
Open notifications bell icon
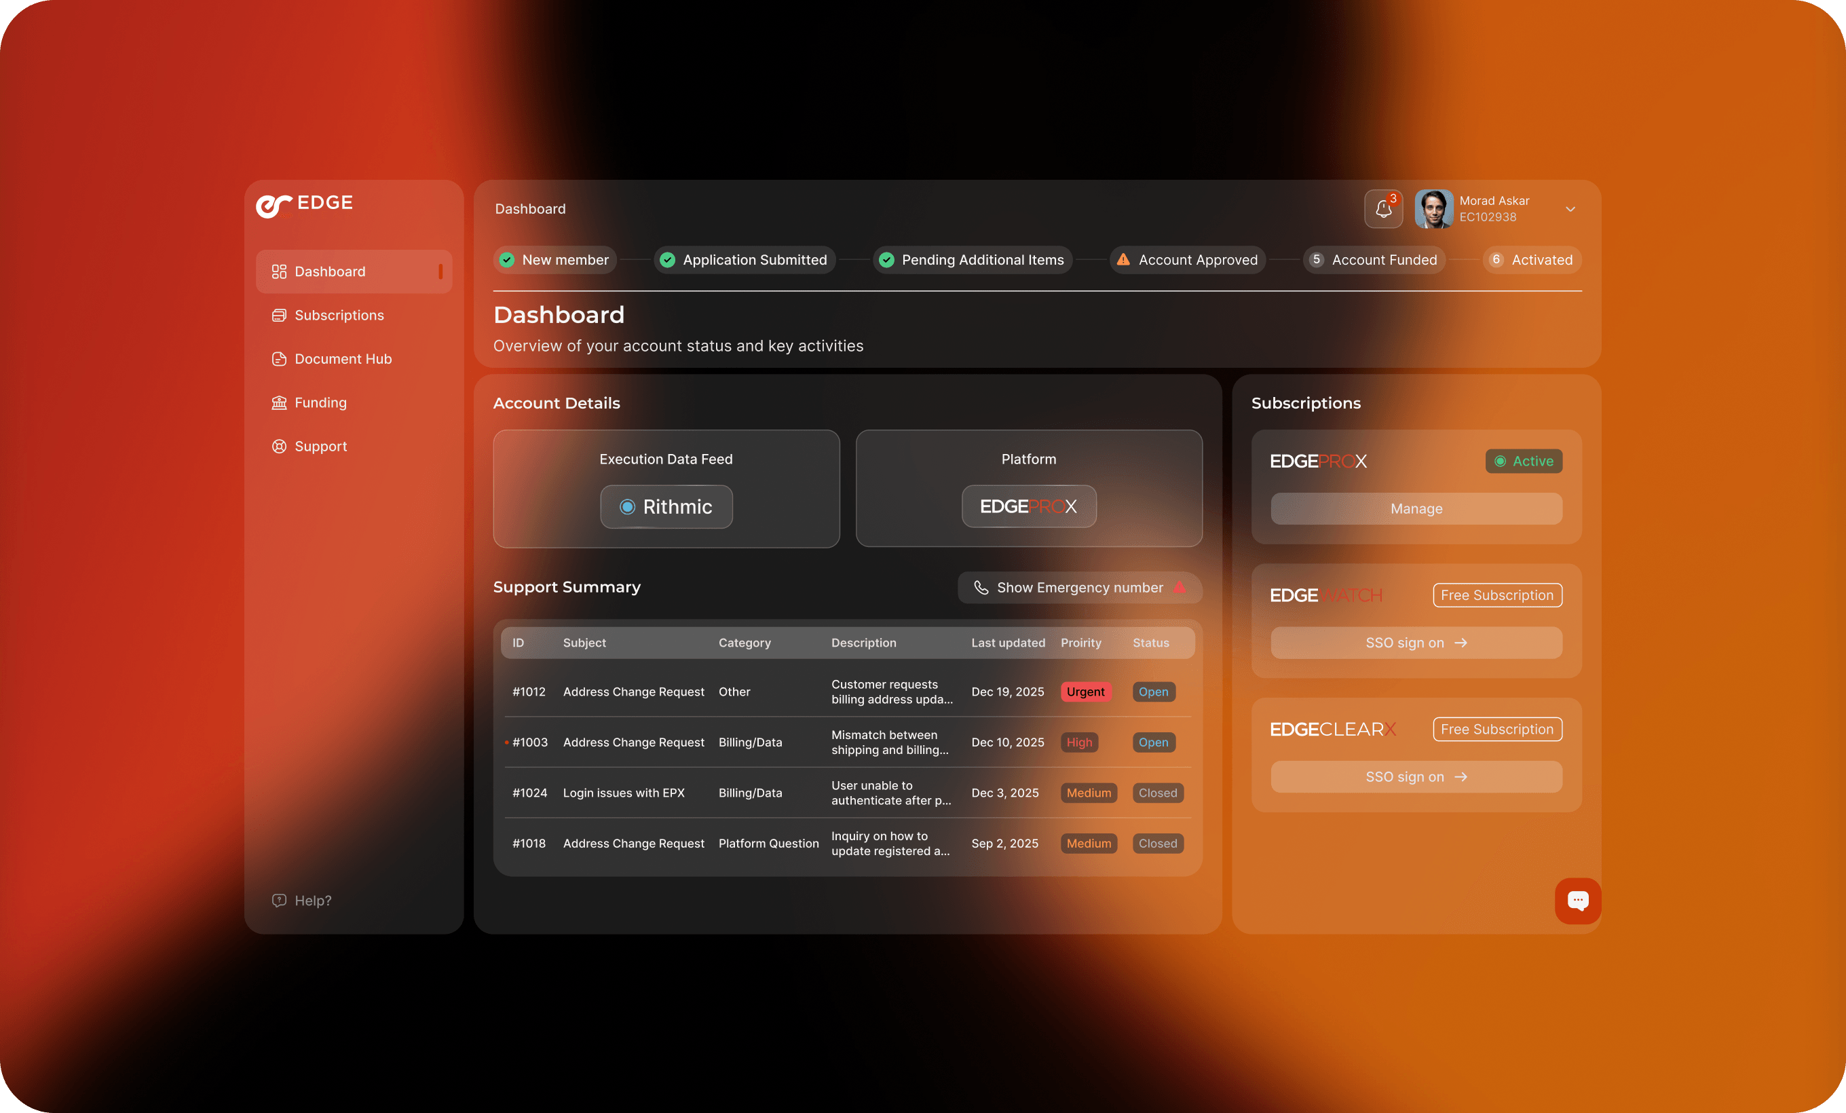pyautogui.click(x=1383, y=209)
